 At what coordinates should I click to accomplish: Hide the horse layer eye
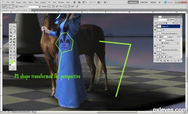click(155, 53)
